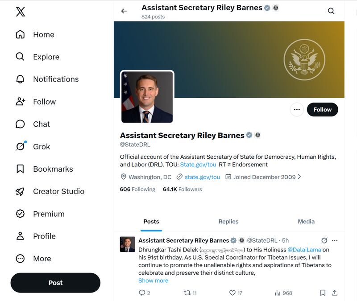This screenshot has width=357, height=301.
Task: Switch to the Replies tab
Action: point(228,221)
